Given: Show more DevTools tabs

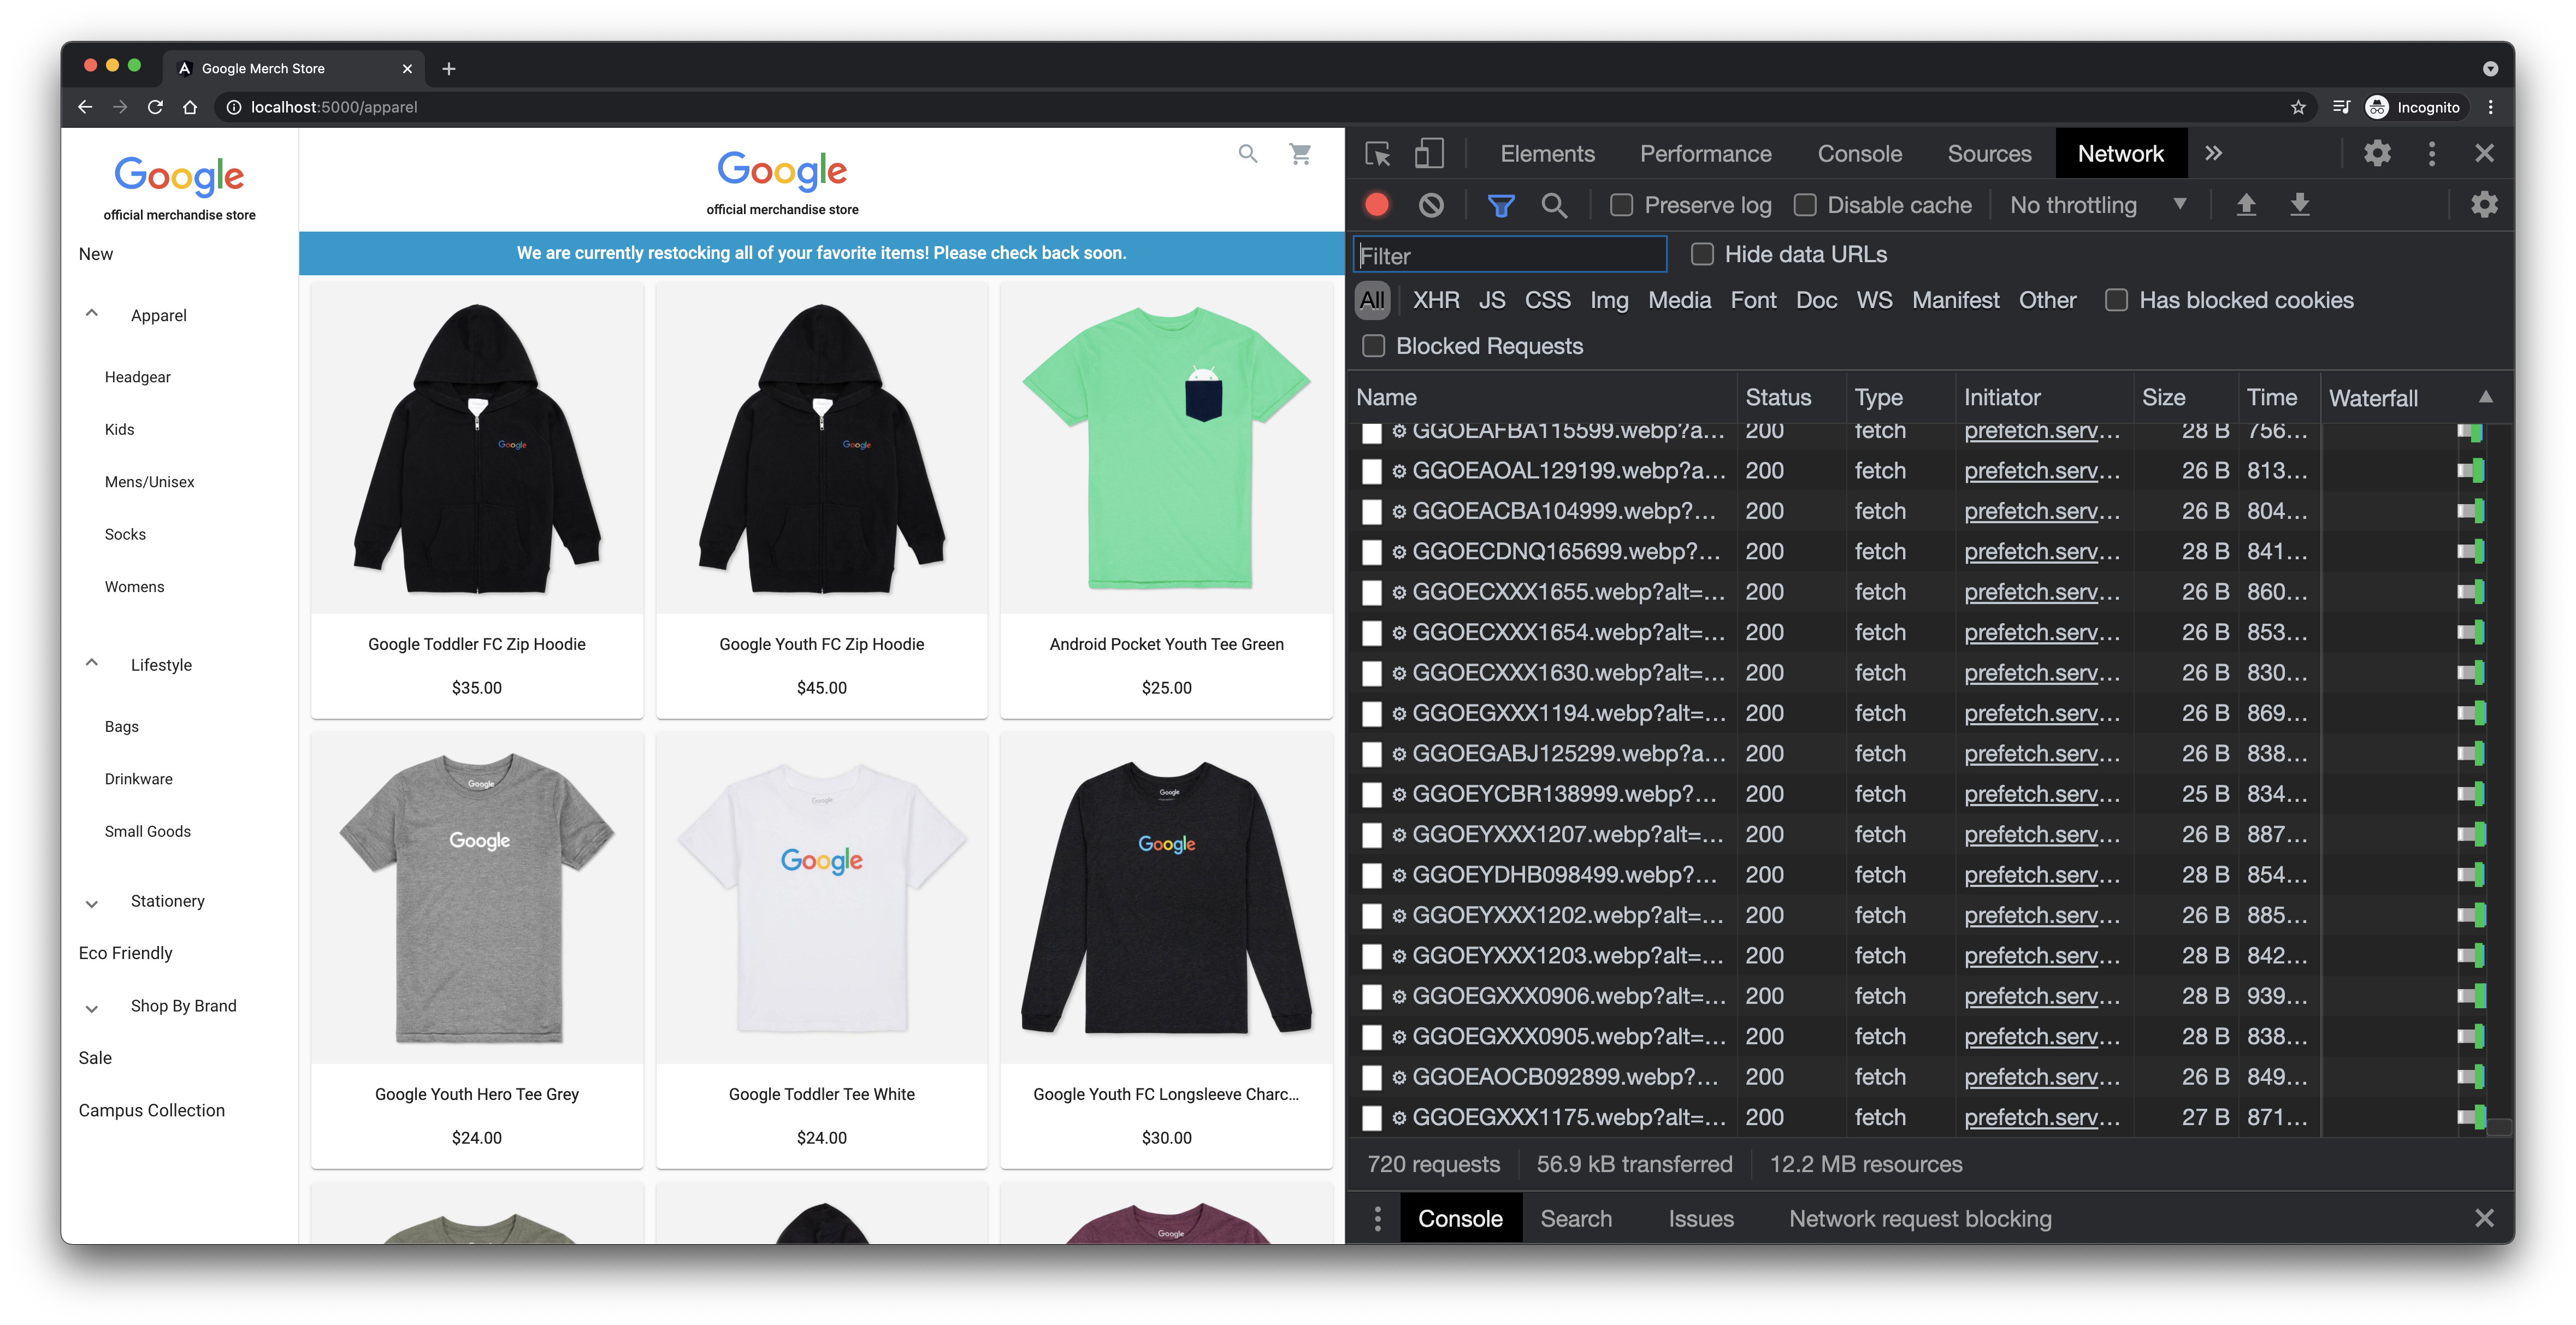Looking at the screenshot, I should (x=2213, y=153).
